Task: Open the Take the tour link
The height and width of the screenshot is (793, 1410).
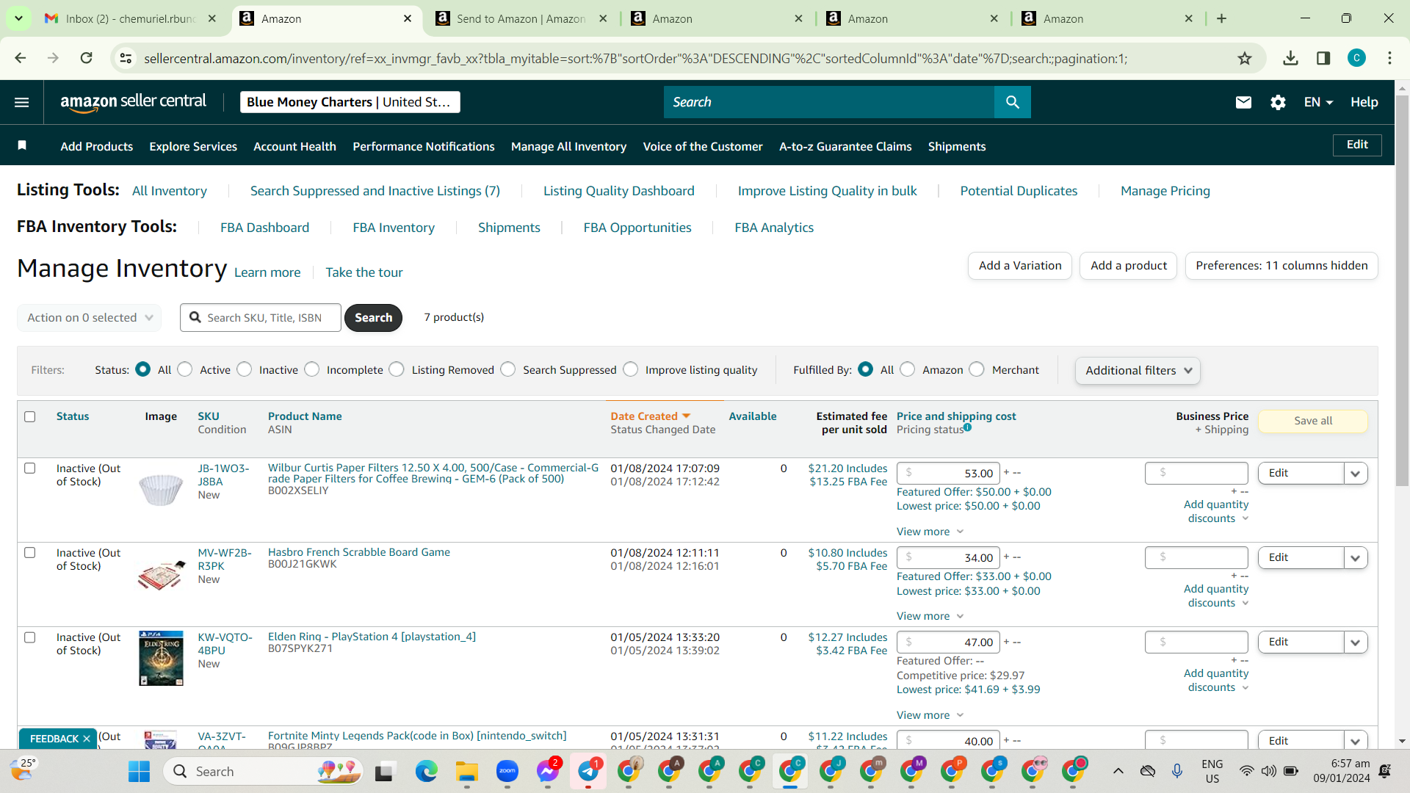Action: [364, 272]
